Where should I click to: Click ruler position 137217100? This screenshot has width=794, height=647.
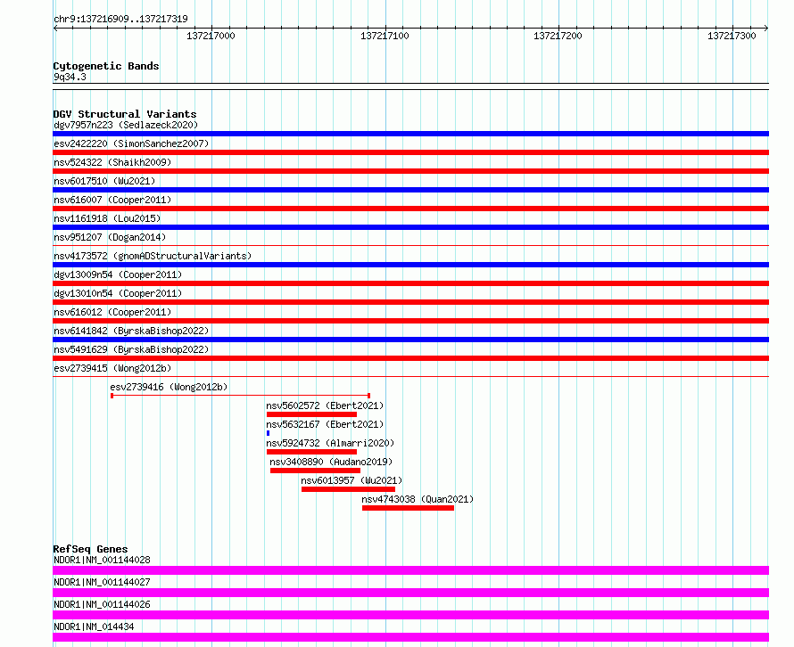[x=385, y=36]
